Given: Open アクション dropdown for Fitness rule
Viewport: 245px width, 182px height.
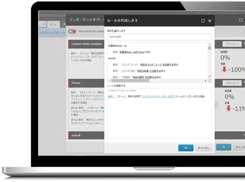Looking at the screenshot, I should click(233, 83).
